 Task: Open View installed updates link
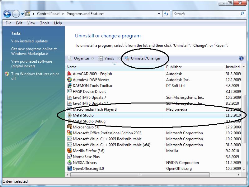[29, 41]
